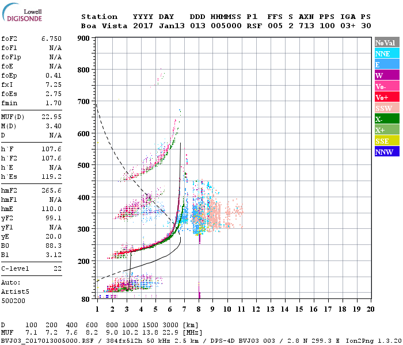Select the NoVal gray legend swatch

[x=387, y=43]
